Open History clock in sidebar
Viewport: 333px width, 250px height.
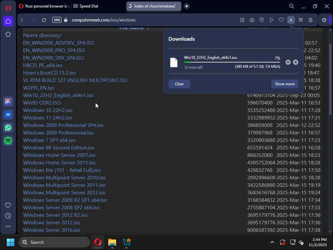[8, 216]
